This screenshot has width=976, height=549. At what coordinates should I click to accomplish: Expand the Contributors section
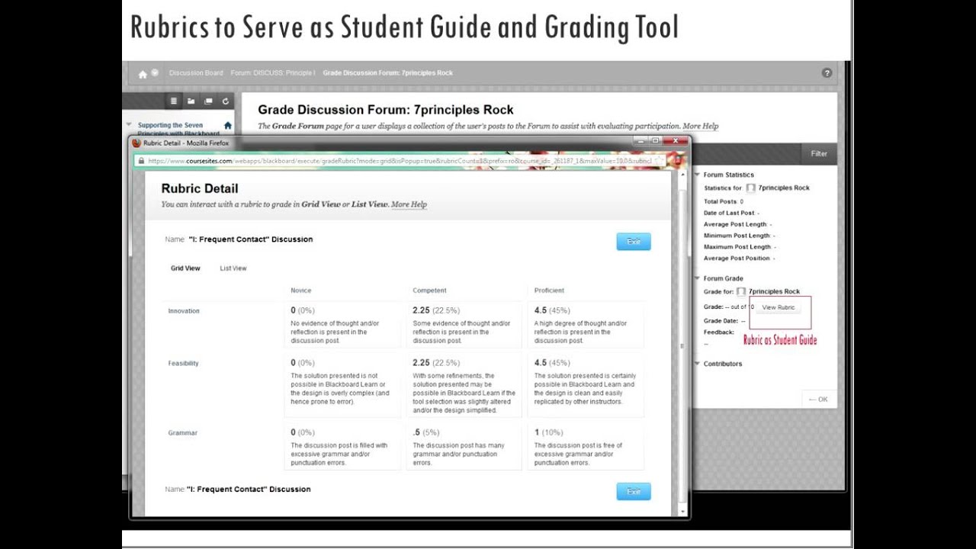click(696, 364)
